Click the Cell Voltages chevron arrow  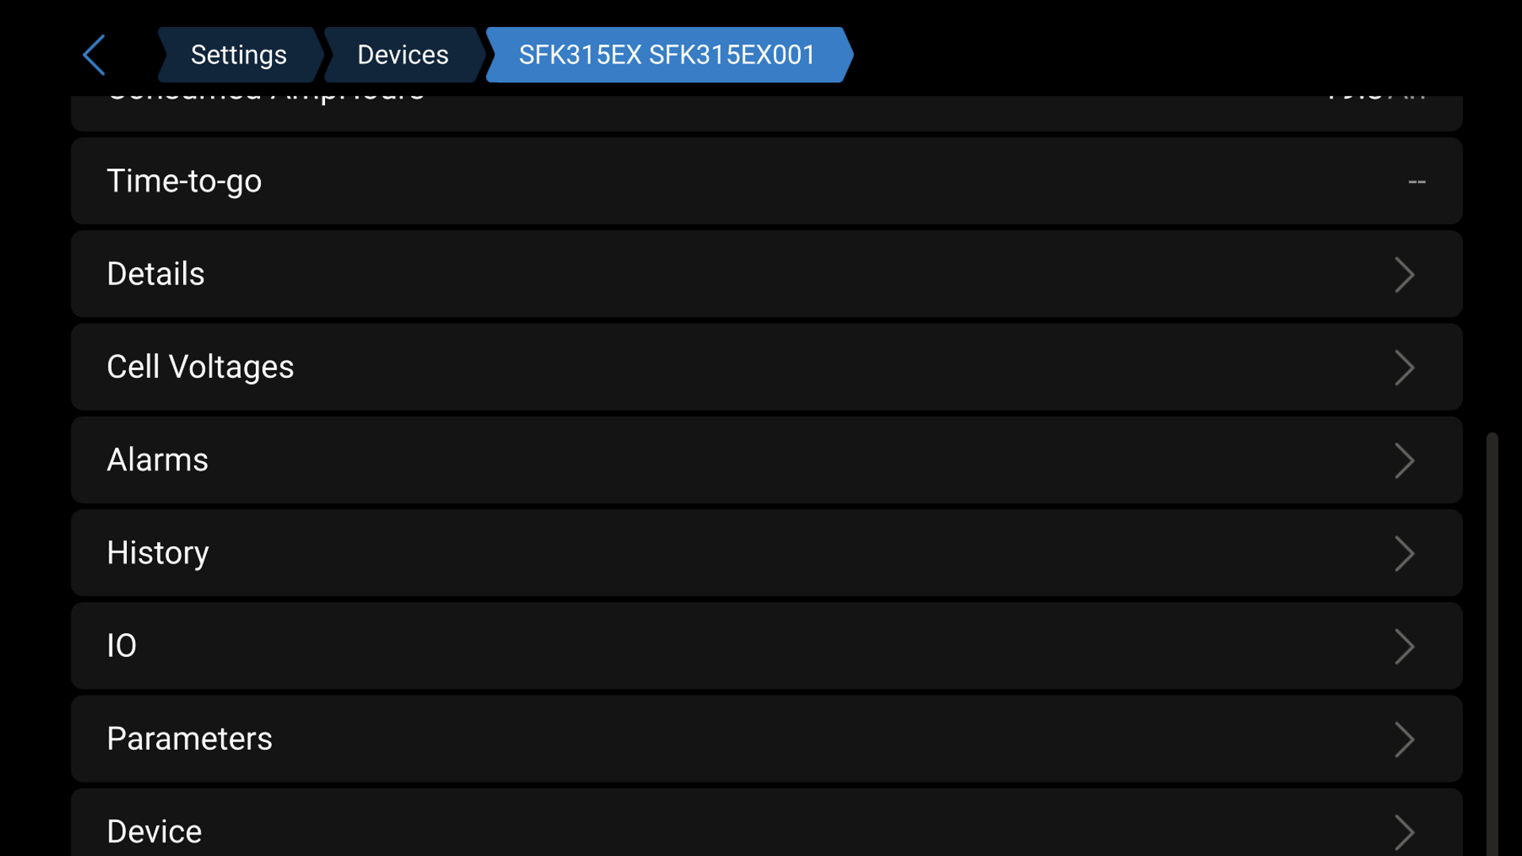tap(1405, 367)
